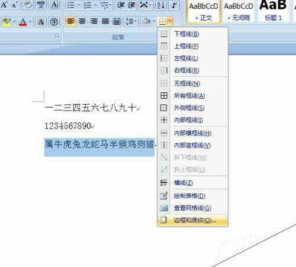Click the text line 1234567890
The height and width of the screenshot is (267, 296).
68,126
